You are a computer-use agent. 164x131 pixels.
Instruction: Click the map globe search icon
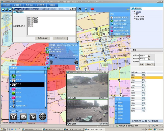point(7,10)
